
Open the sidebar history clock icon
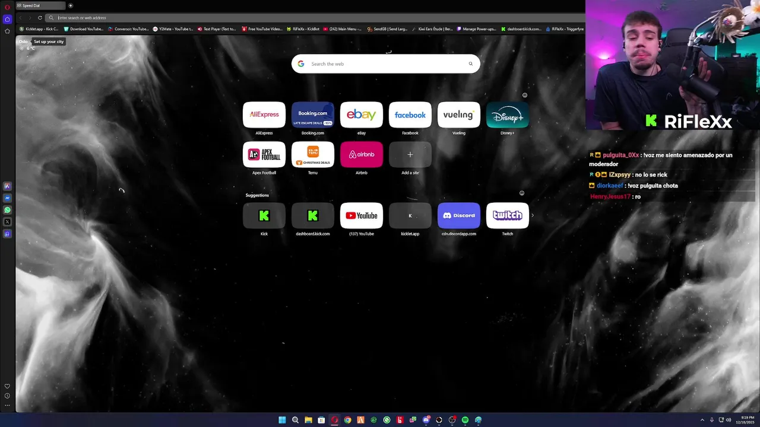tap(7, 396)
